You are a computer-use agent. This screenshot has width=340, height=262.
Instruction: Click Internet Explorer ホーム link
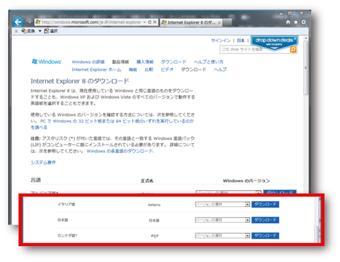[x=97, y=69]
